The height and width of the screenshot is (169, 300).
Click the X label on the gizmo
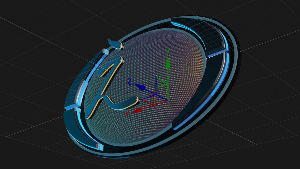(x=127, y=114)
